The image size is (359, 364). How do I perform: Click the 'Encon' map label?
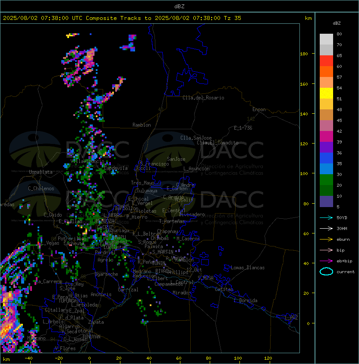click(x=259, y=109)
